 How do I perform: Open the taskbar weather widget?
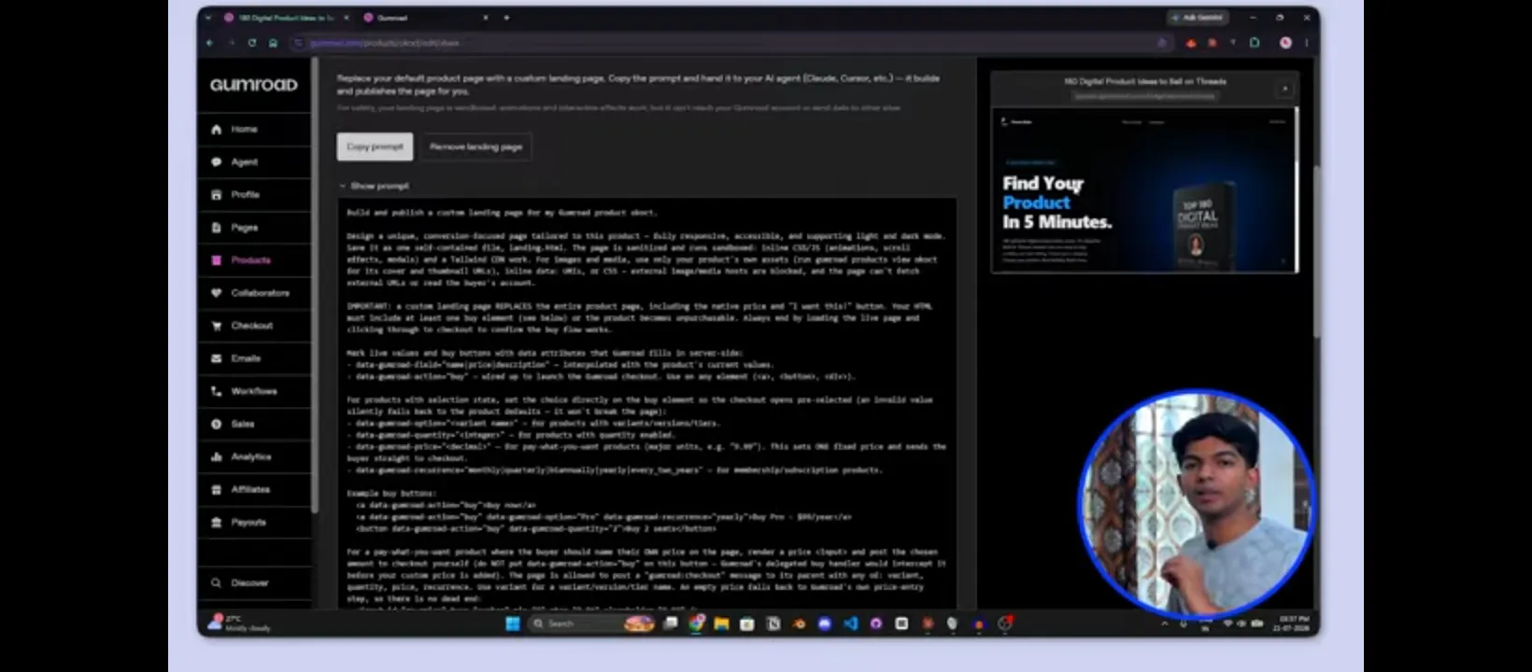(x=241, y=623)
